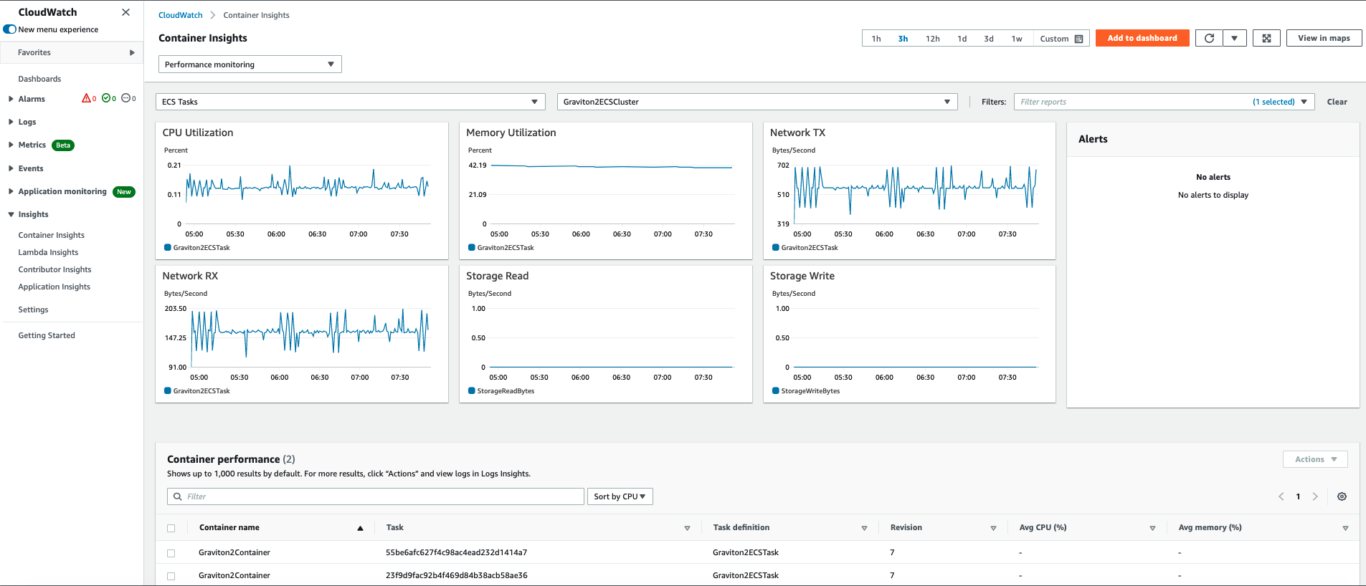The image size is (1366, 586).
Task: Click the container performance Filter field
Action: click(376, 496)
